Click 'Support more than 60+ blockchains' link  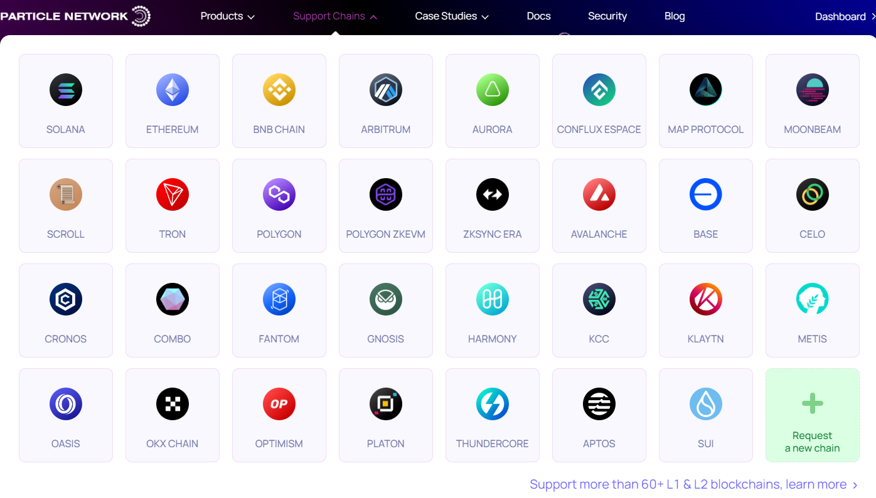coord(694,484)
